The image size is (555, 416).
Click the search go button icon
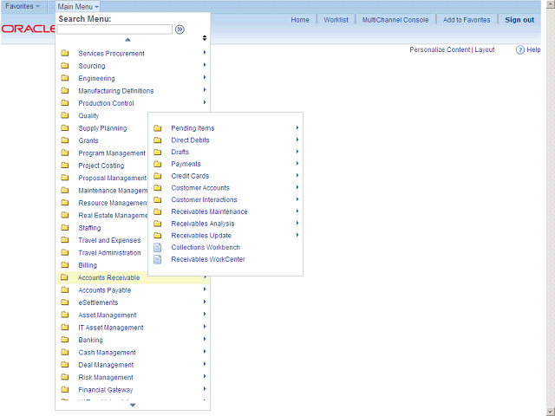pos(180,29)
